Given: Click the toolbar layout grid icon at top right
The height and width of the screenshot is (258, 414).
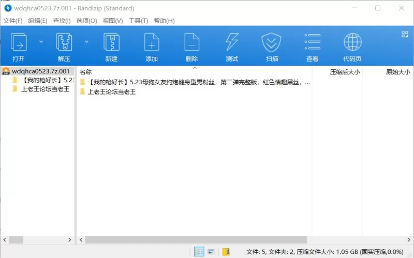Looking at the screenshot, I should point(405,34).
